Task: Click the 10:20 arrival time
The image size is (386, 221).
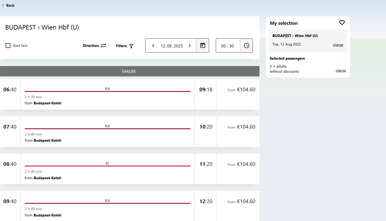Action: (206, 127)
